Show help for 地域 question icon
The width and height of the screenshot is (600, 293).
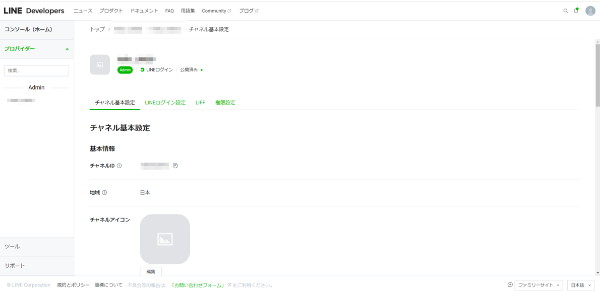click(104, 192)
